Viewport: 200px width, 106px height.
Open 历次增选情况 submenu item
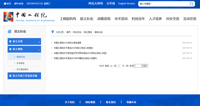[23, 70]
